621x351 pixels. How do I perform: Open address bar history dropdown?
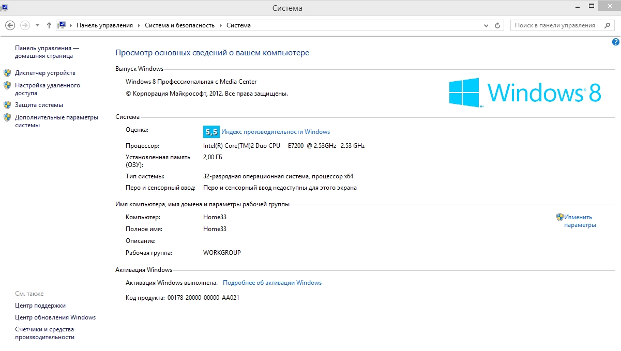(x=486, y=25)
